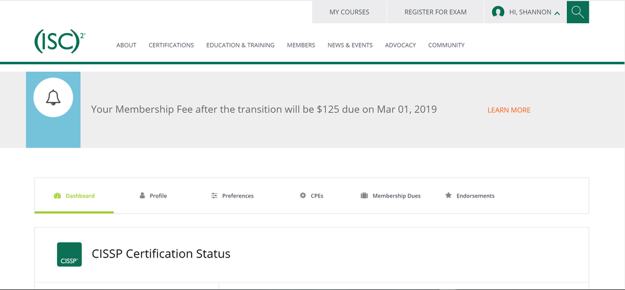Viewport: 625px width, 290px height.
Task: Click the Register for Exam button
Action: tap(435, 12)
